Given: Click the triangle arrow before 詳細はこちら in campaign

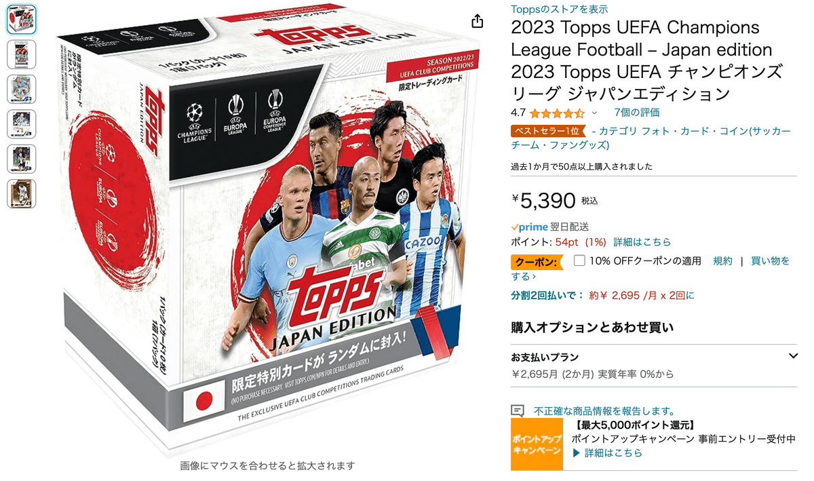Looking at the screenshot, I should [x=577, y=453].
